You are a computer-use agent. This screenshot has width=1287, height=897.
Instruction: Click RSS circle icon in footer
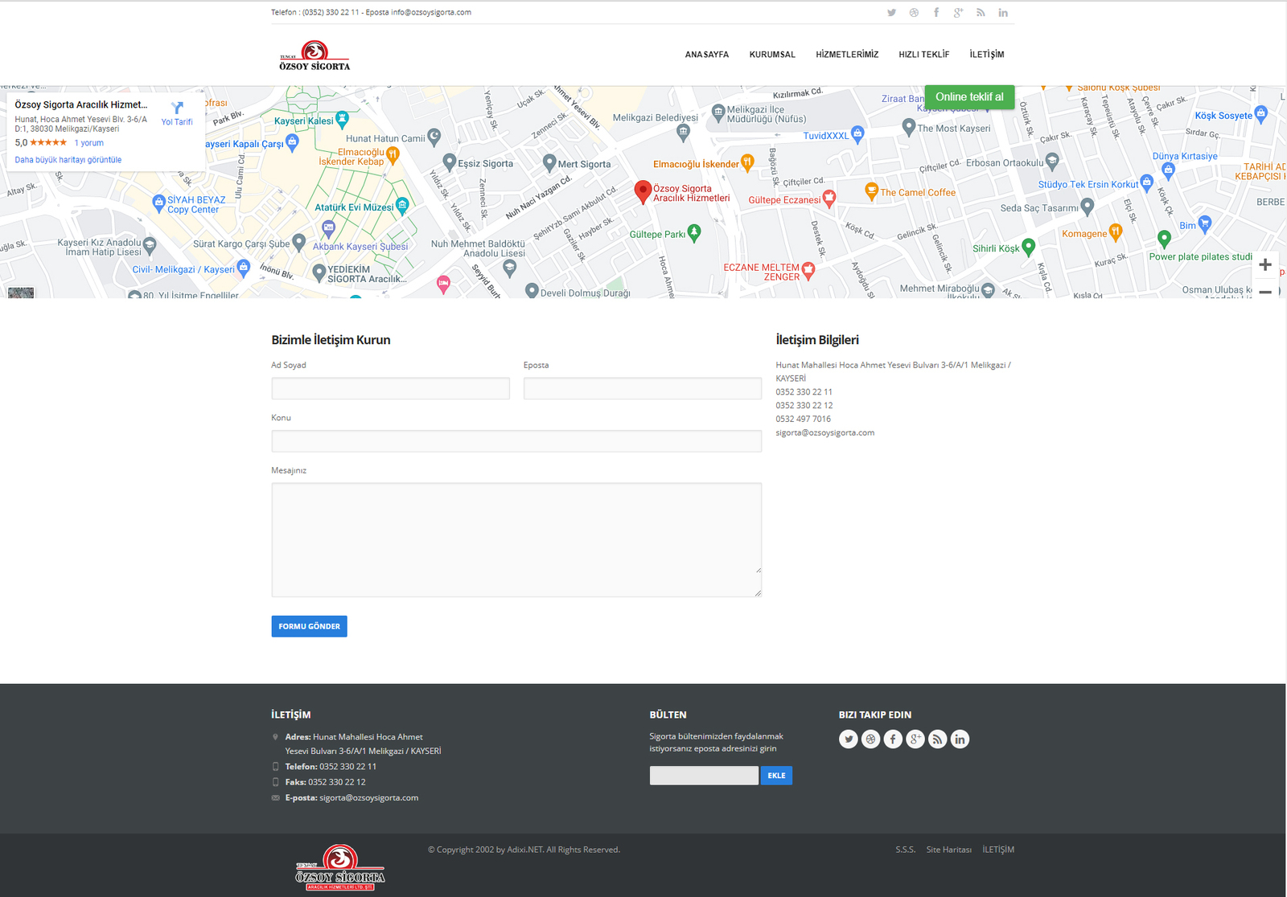(x=937, y=739)
